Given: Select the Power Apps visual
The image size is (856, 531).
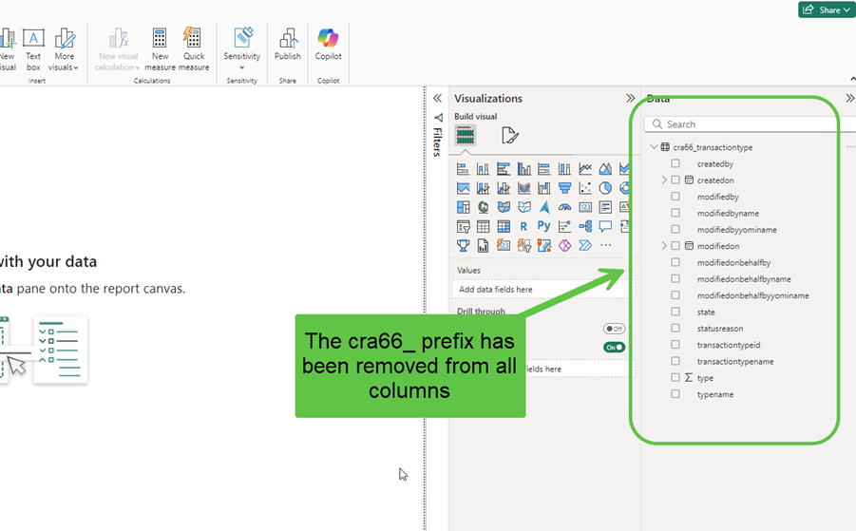Looking at the screenshot, I should tap(565, 246).
